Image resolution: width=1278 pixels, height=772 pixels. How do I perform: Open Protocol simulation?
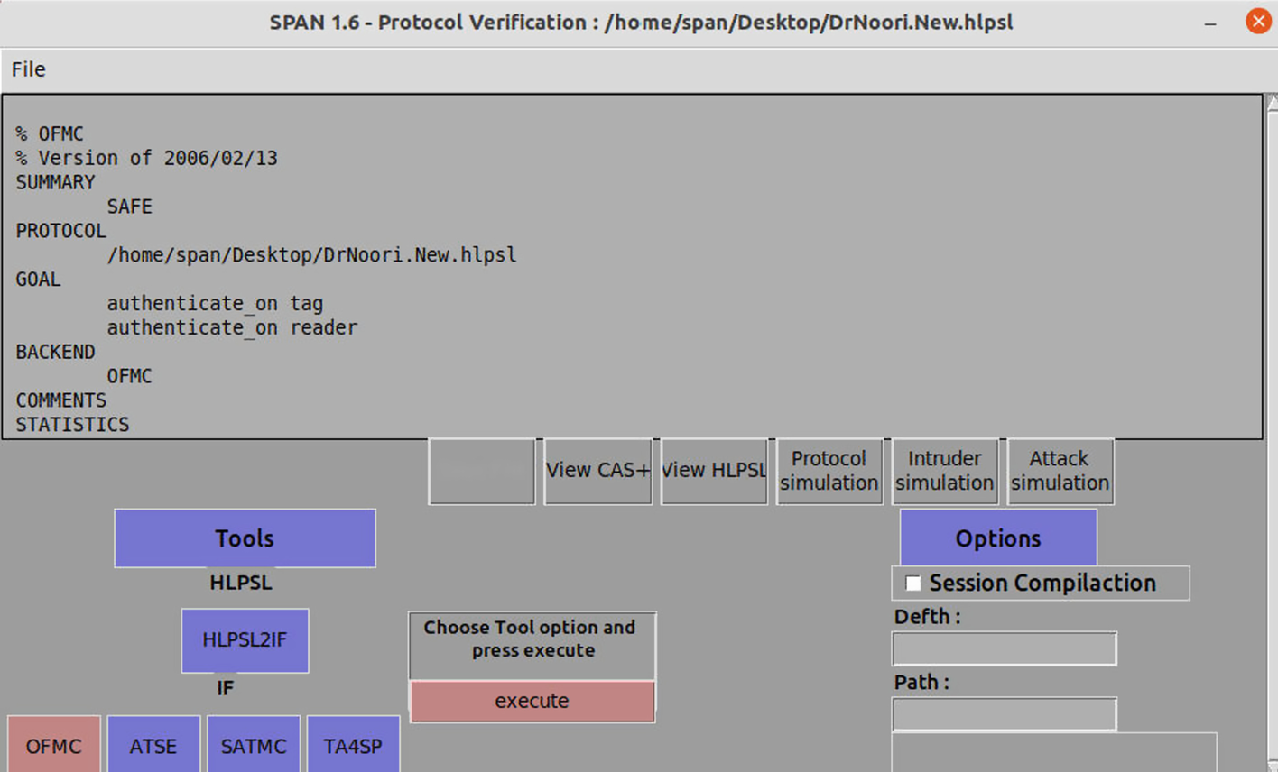tap(829, 471)
